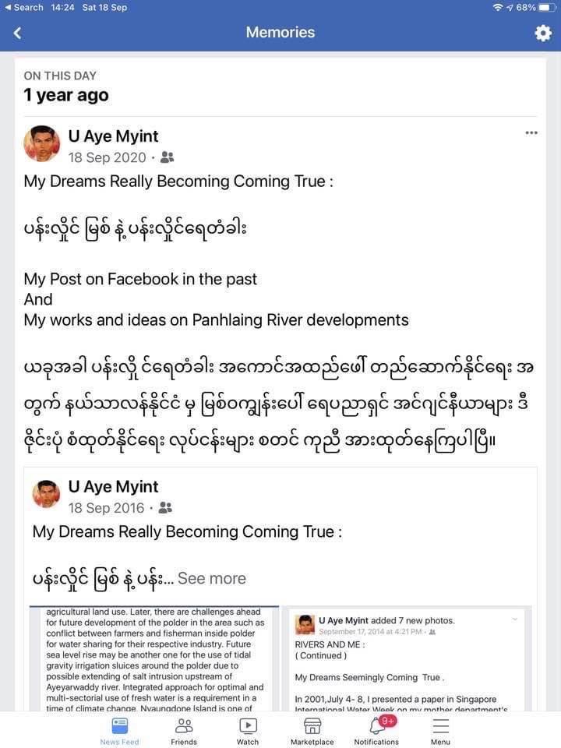Open the Menu tab
561x748 pixels.
click(x=440, y=731)
